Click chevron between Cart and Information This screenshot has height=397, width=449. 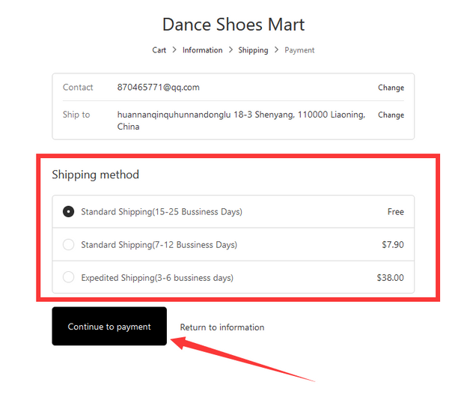[174, 50]
